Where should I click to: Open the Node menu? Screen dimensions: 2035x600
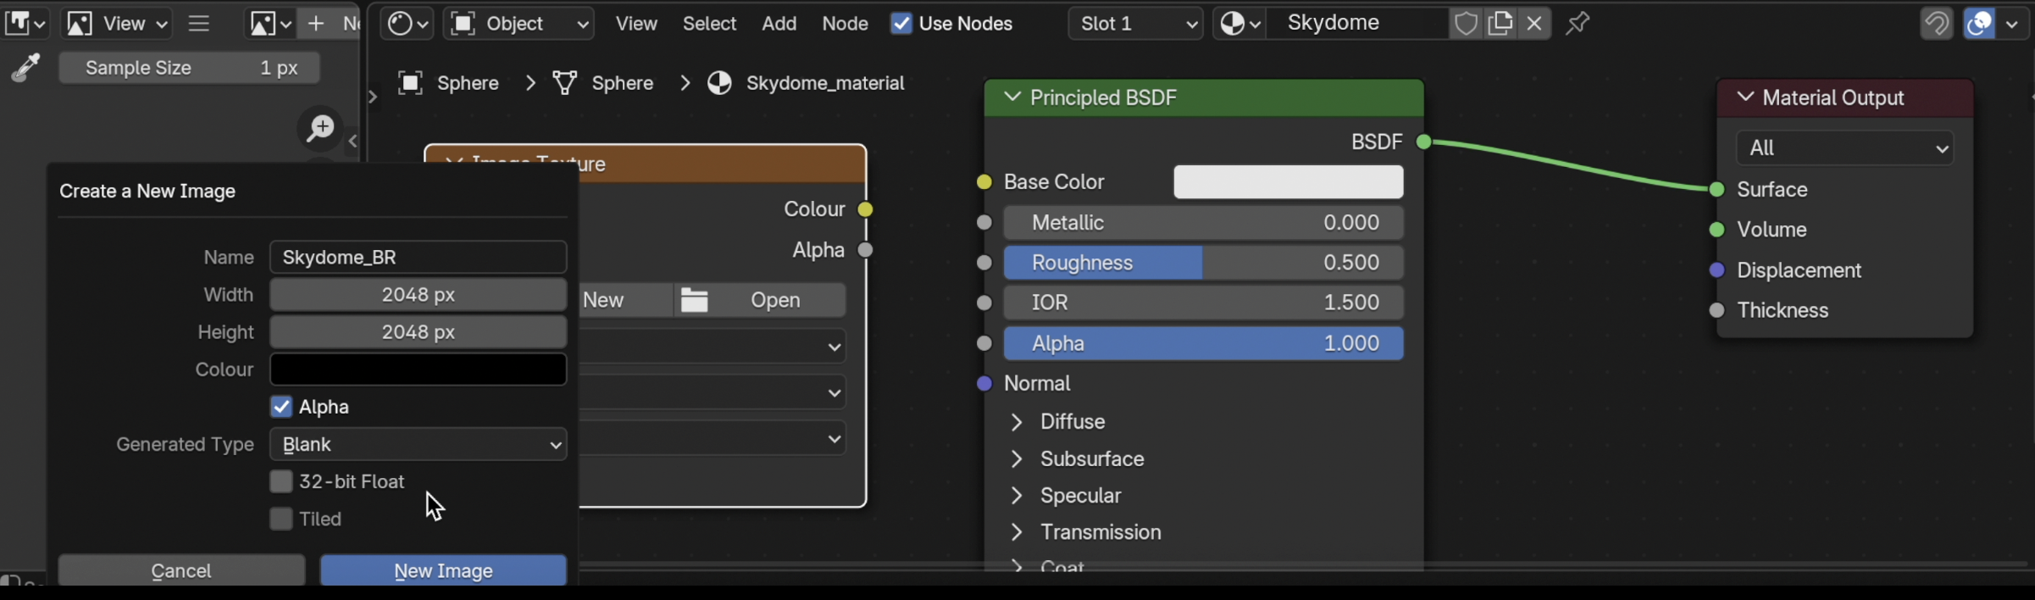click(x=845, y=24)
